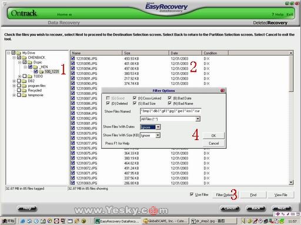Click the Home link in header

coord(64,15)
